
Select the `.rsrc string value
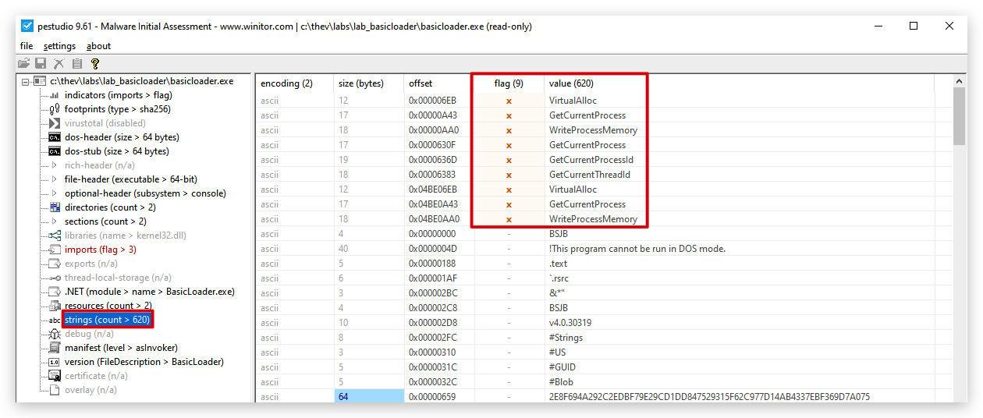click(559, 278)
